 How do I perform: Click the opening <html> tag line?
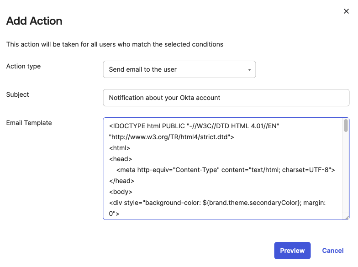(120, 148)
